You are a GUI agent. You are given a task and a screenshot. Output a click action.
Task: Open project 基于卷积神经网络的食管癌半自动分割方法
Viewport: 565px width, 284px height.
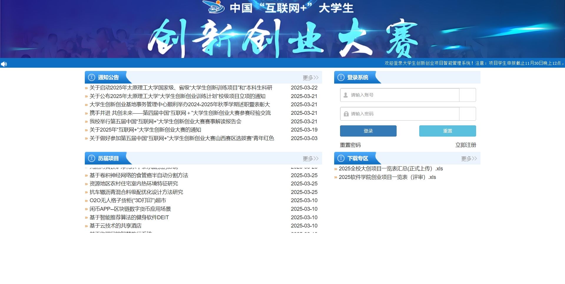(139, 175)
